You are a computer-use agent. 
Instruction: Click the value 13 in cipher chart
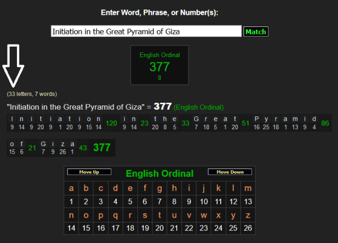247,202
